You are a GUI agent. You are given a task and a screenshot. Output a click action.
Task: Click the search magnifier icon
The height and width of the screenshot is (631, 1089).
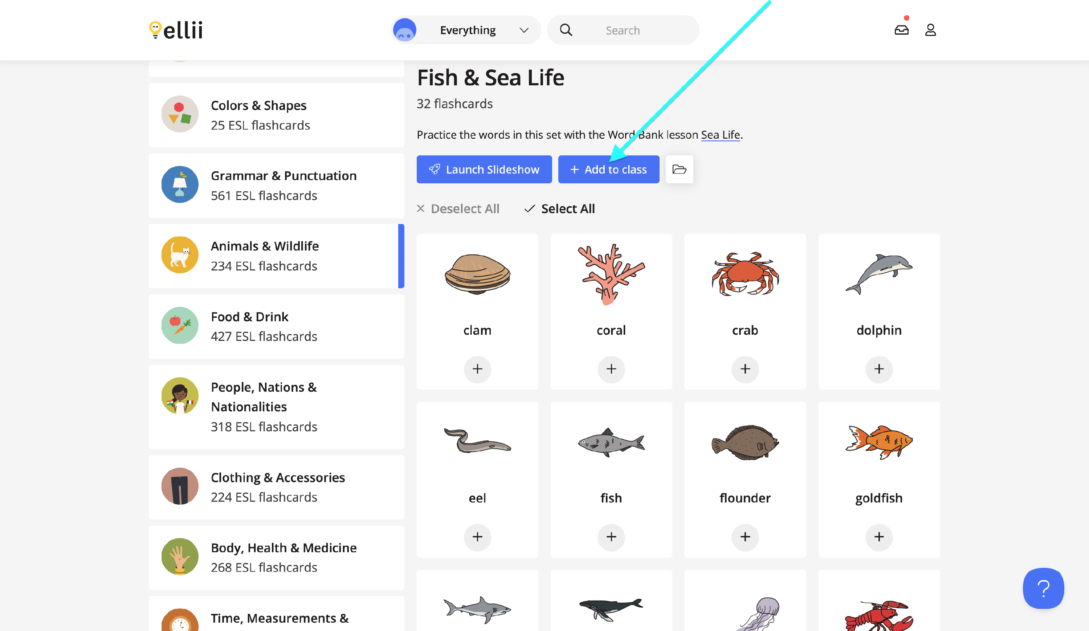(566, 30)
